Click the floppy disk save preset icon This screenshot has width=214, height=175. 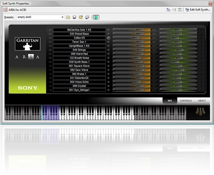[x=74, y=17]
